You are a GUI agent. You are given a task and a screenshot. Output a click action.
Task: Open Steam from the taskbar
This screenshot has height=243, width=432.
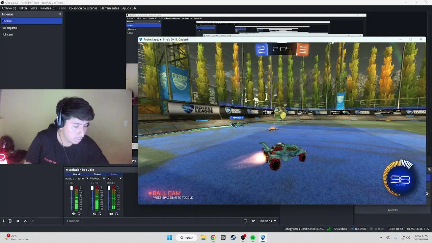click(x=233, y=238)
